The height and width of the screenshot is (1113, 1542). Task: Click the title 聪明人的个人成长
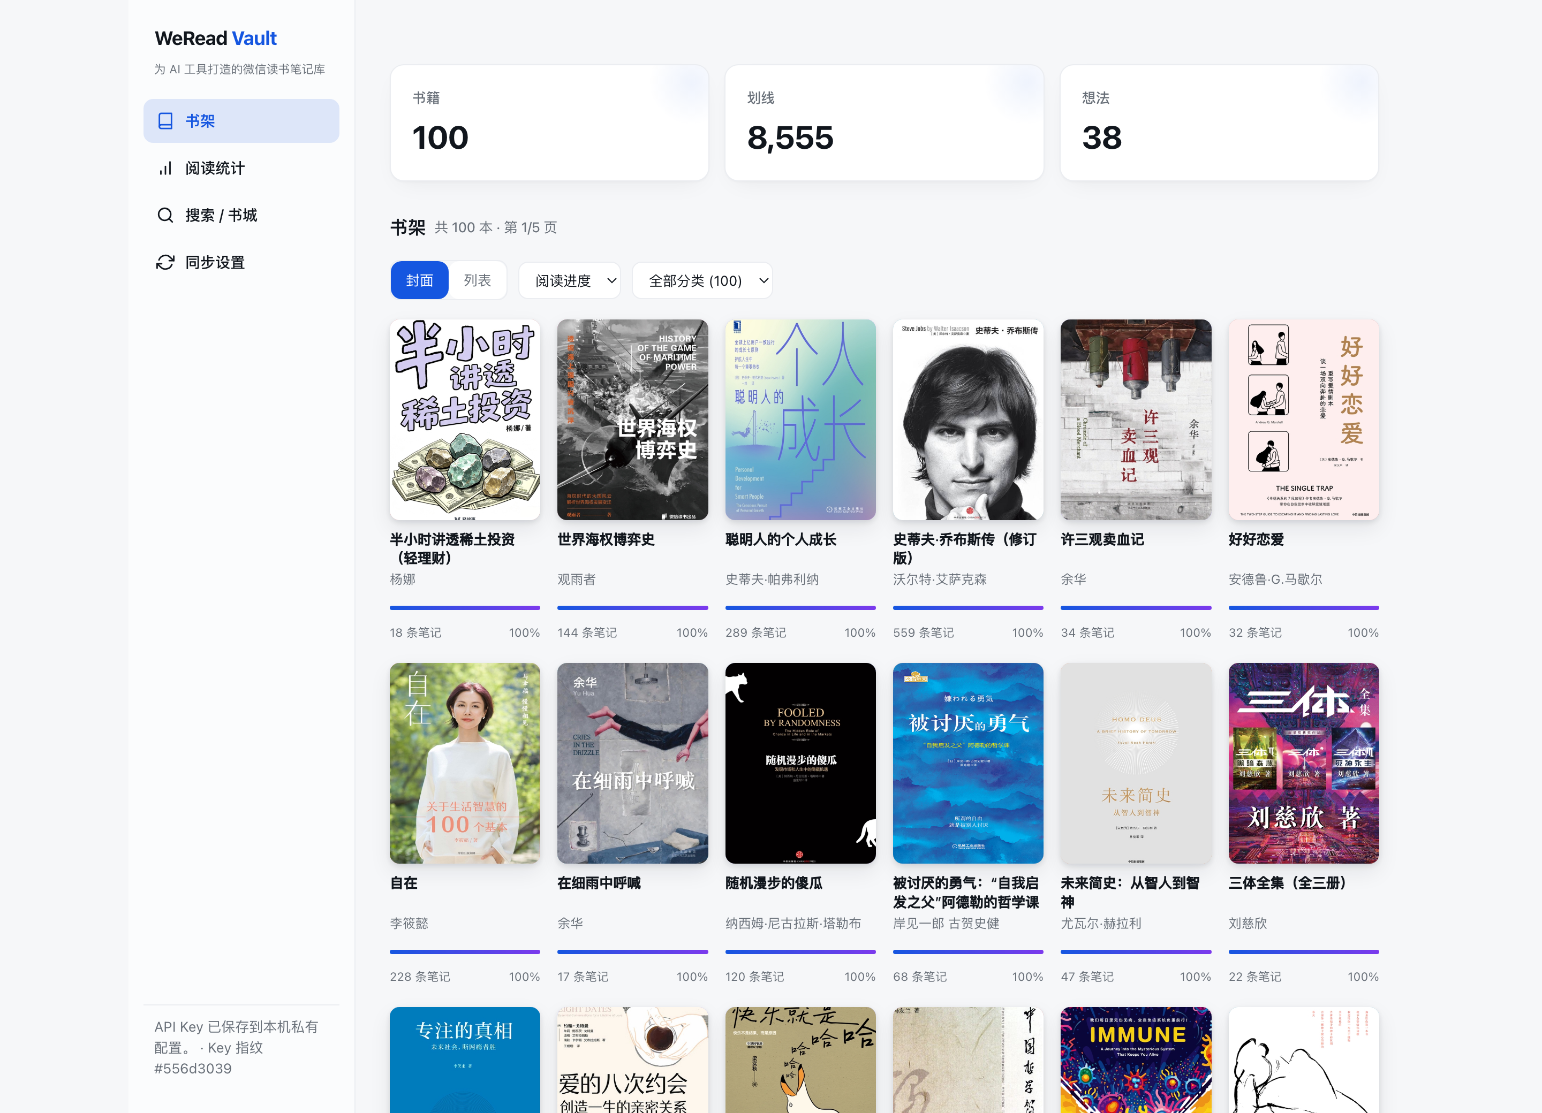[x=781, y=539]
